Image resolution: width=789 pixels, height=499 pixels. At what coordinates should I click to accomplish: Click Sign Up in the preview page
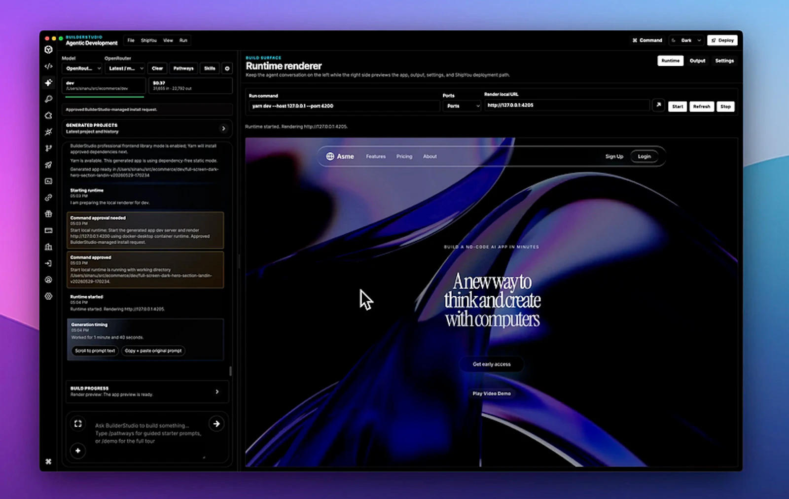pyautogui.click(x=614, y=156)
